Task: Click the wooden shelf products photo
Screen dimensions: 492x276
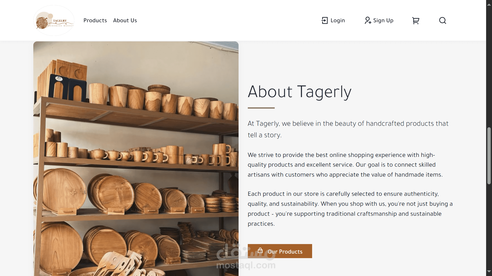Action: click(136, 158)
